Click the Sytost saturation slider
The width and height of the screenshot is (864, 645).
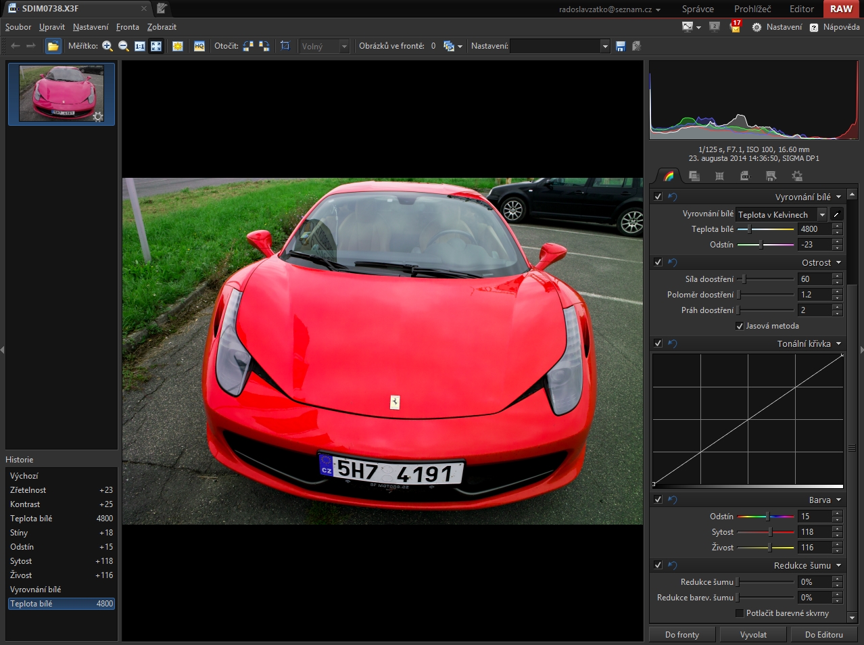coord(765,532)
